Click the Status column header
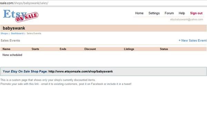The width and height of the screenshot is (207, 138). tap(164, 49)
